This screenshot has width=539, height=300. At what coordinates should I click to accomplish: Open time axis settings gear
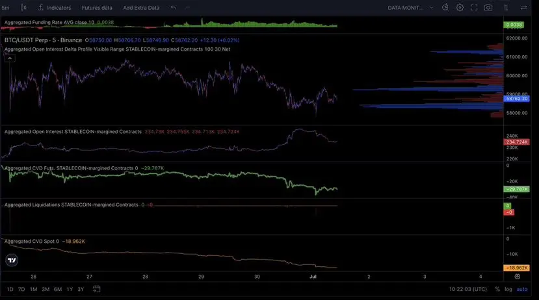pyautogui.click(x=518, y=277)
